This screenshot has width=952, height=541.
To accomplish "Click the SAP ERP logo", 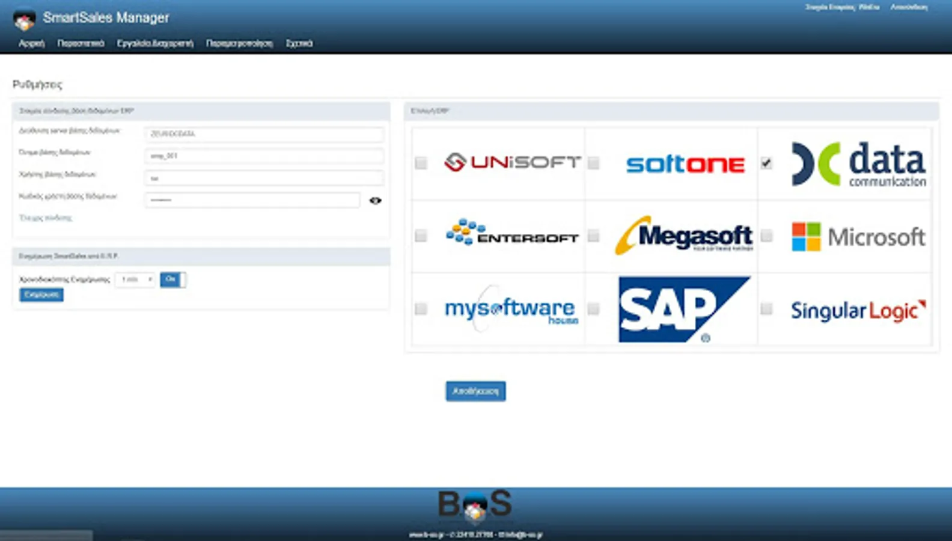I will point(685,310).
